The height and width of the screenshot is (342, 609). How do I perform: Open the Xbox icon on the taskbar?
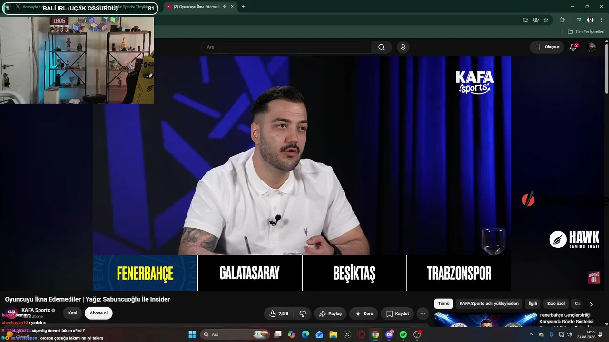(347, 334)
